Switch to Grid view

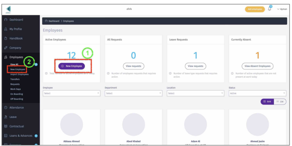(x=267, y=102)
